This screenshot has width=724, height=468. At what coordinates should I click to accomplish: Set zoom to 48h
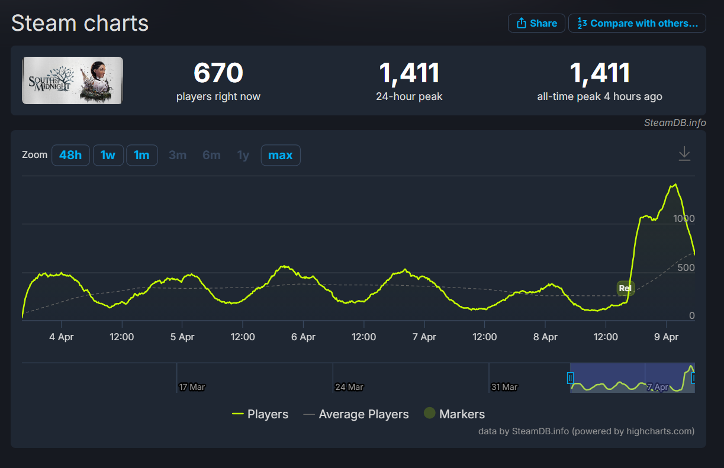(x=70, y=155)
